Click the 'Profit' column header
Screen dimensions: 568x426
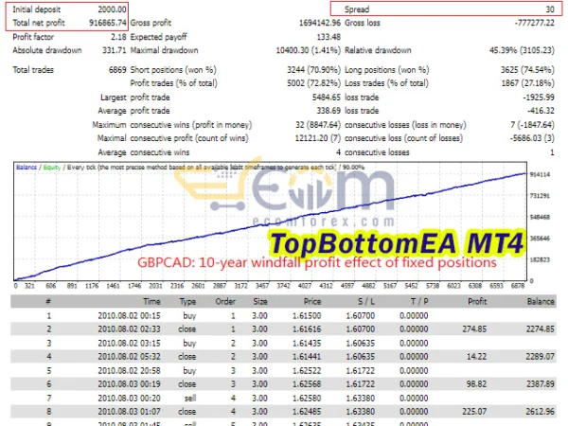click(x=477, y=301)
